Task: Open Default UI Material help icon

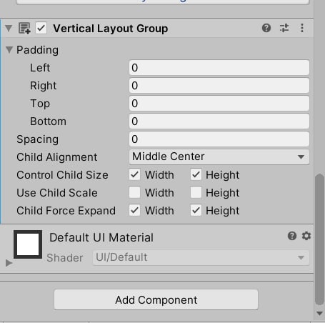Action: (292, 236)
